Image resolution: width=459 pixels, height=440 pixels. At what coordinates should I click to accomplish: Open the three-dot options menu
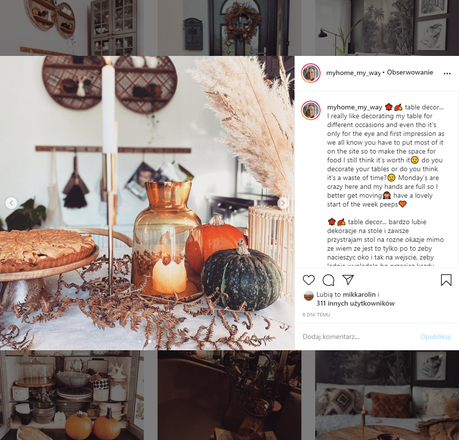click(x=447, y=74)
